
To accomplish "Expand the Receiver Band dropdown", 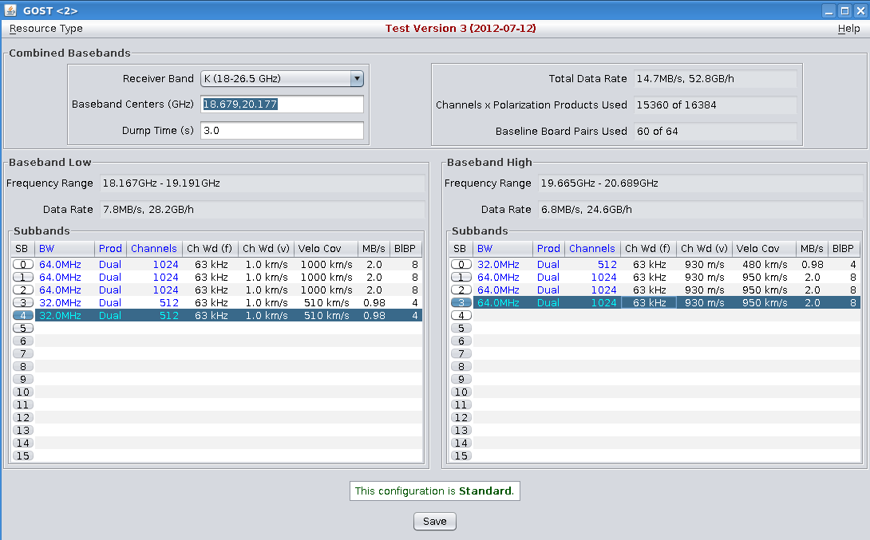I will tap(357, 79).
